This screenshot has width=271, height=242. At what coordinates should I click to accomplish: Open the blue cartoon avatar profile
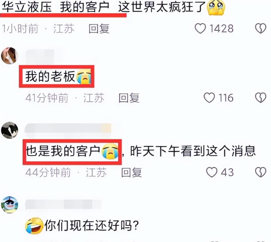tap(9, 205)
